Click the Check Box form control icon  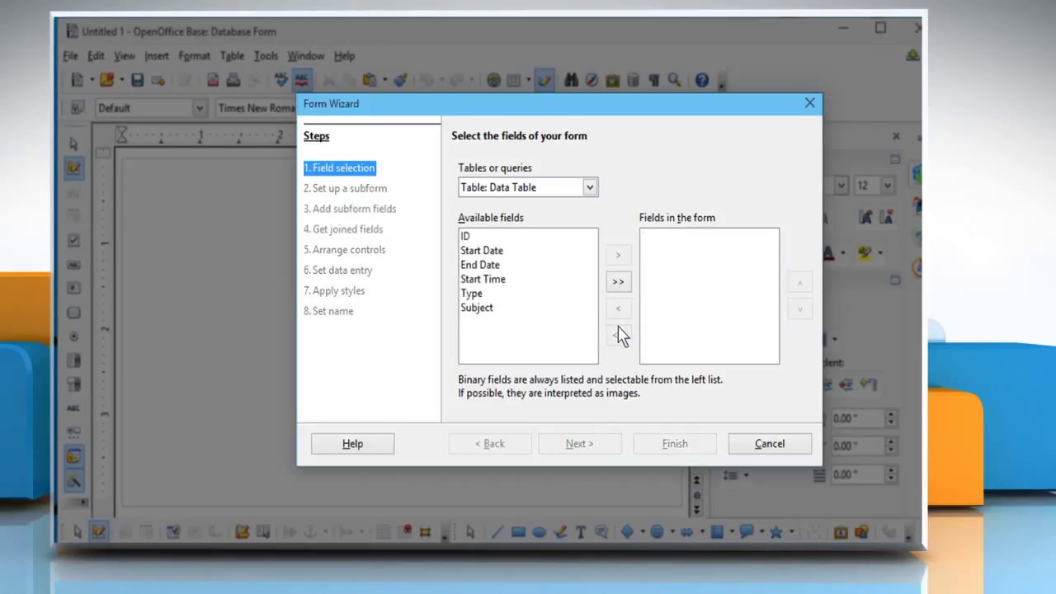pyautogui.click(x=74, y=240)
